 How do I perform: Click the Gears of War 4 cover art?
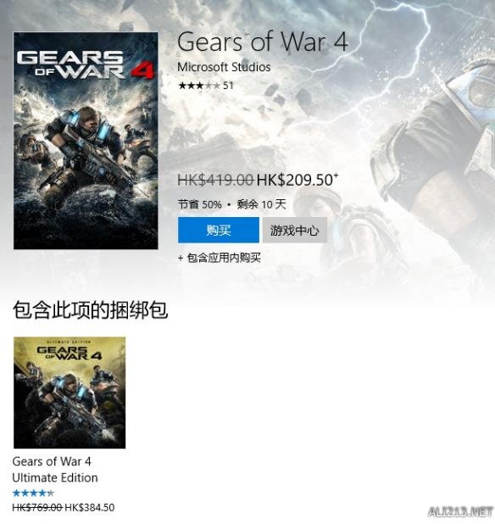click(x=86, y=141)
